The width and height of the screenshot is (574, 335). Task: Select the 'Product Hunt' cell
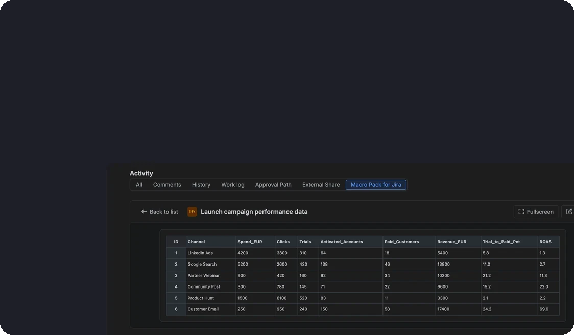(211, 298)
